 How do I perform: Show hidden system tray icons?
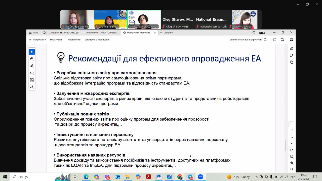coord(256,177)
